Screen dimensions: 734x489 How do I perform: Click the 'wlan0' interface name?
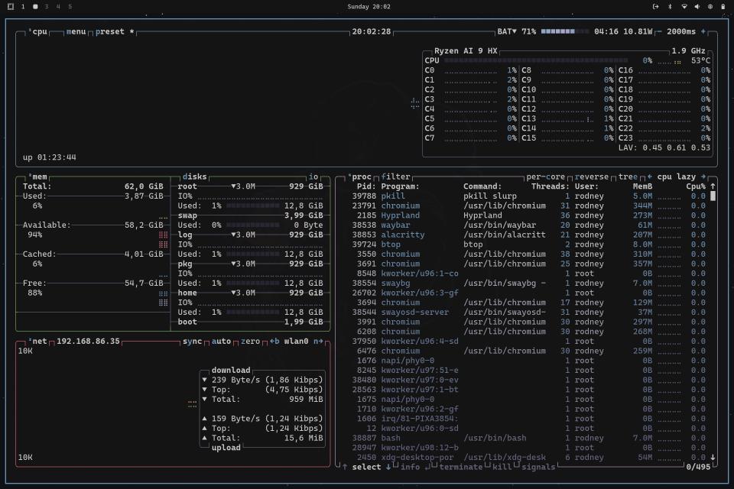pos(297,341)
